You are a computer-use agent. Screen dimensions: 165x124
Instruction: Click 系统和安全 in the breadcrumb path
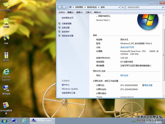click(x=92, y=7)
